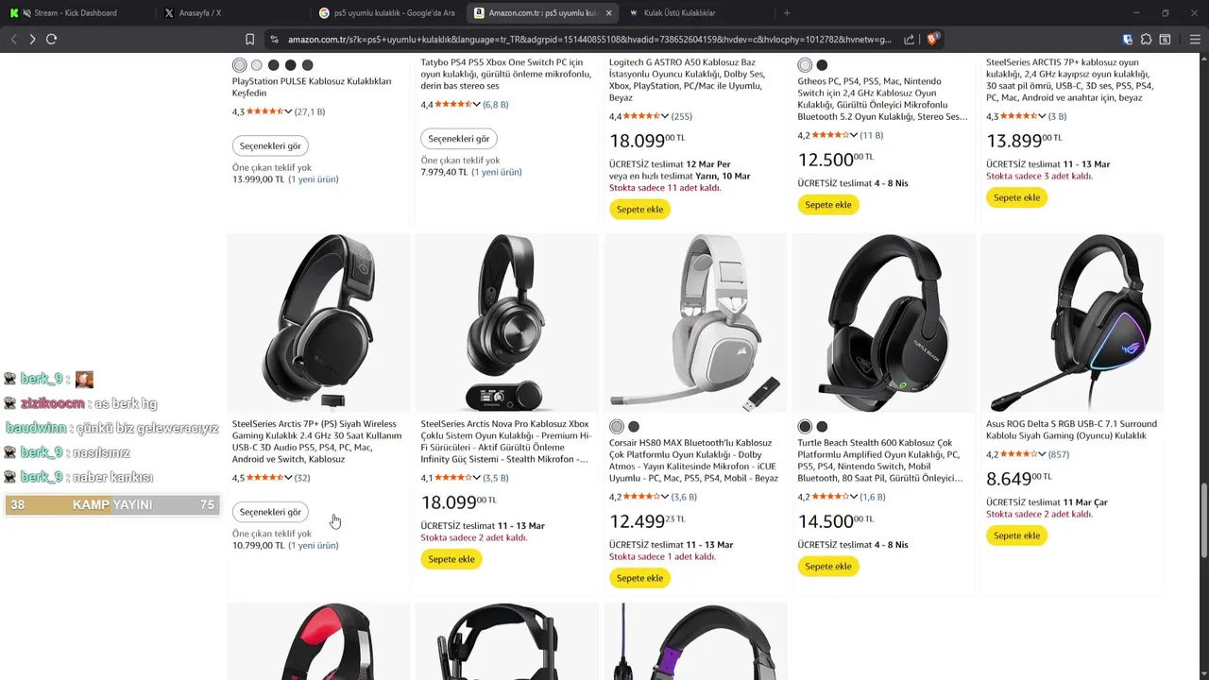Viewport: 1209px width, 680px height.
Task: Pick the dark swatch for the Gtheos headset
Action: (x=822, y=65)
